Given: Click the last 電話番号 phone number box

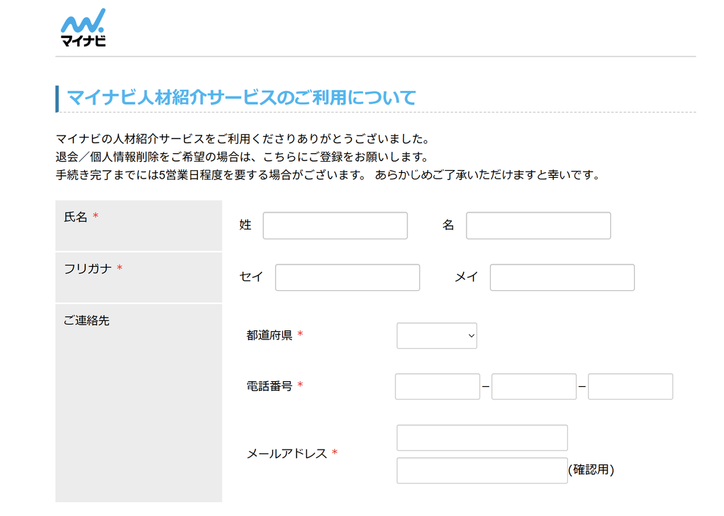Looking at the screenshot, I should coord(631,386).
